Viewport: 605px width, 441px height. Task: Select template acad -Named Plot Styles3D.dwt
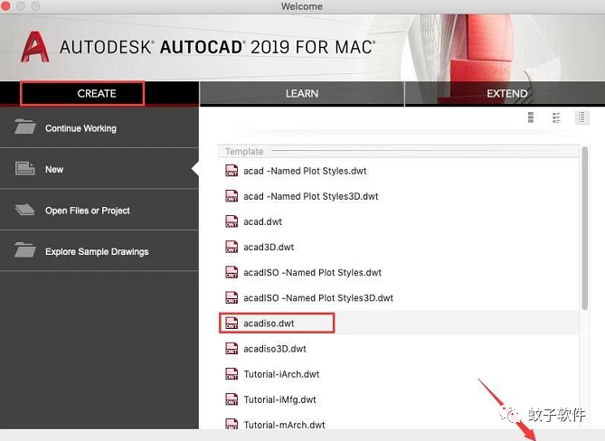point(398,196)
